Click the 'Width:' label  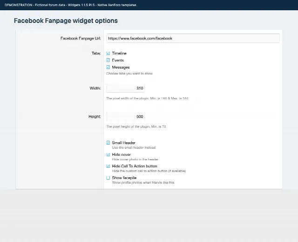(x=95, y=88)
